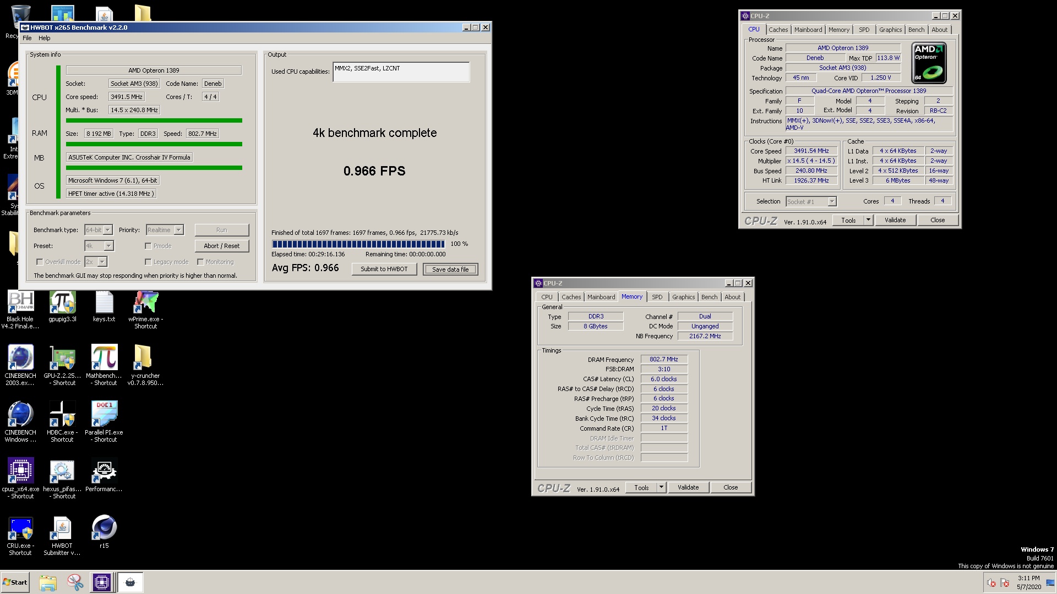Open Bench tab in top CPU-Z window
This screenshot has width=1057, height=594.
(x=917, y=30)
